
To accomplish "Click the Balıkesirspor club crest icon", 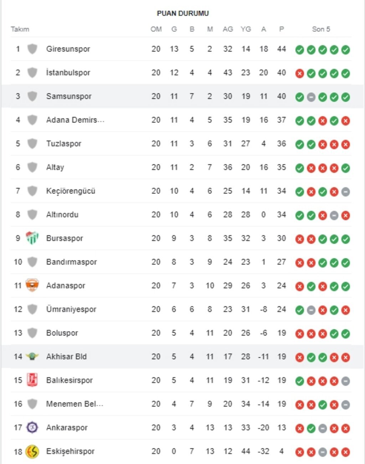I will 32,380.
